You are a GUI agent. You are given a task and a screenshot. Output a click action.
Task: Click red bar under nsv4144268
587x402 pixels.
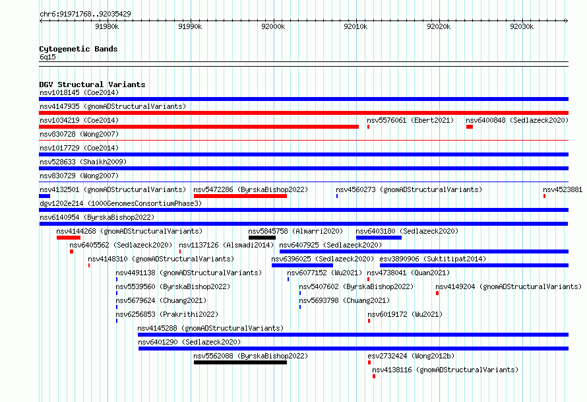[x=69, y=238]
